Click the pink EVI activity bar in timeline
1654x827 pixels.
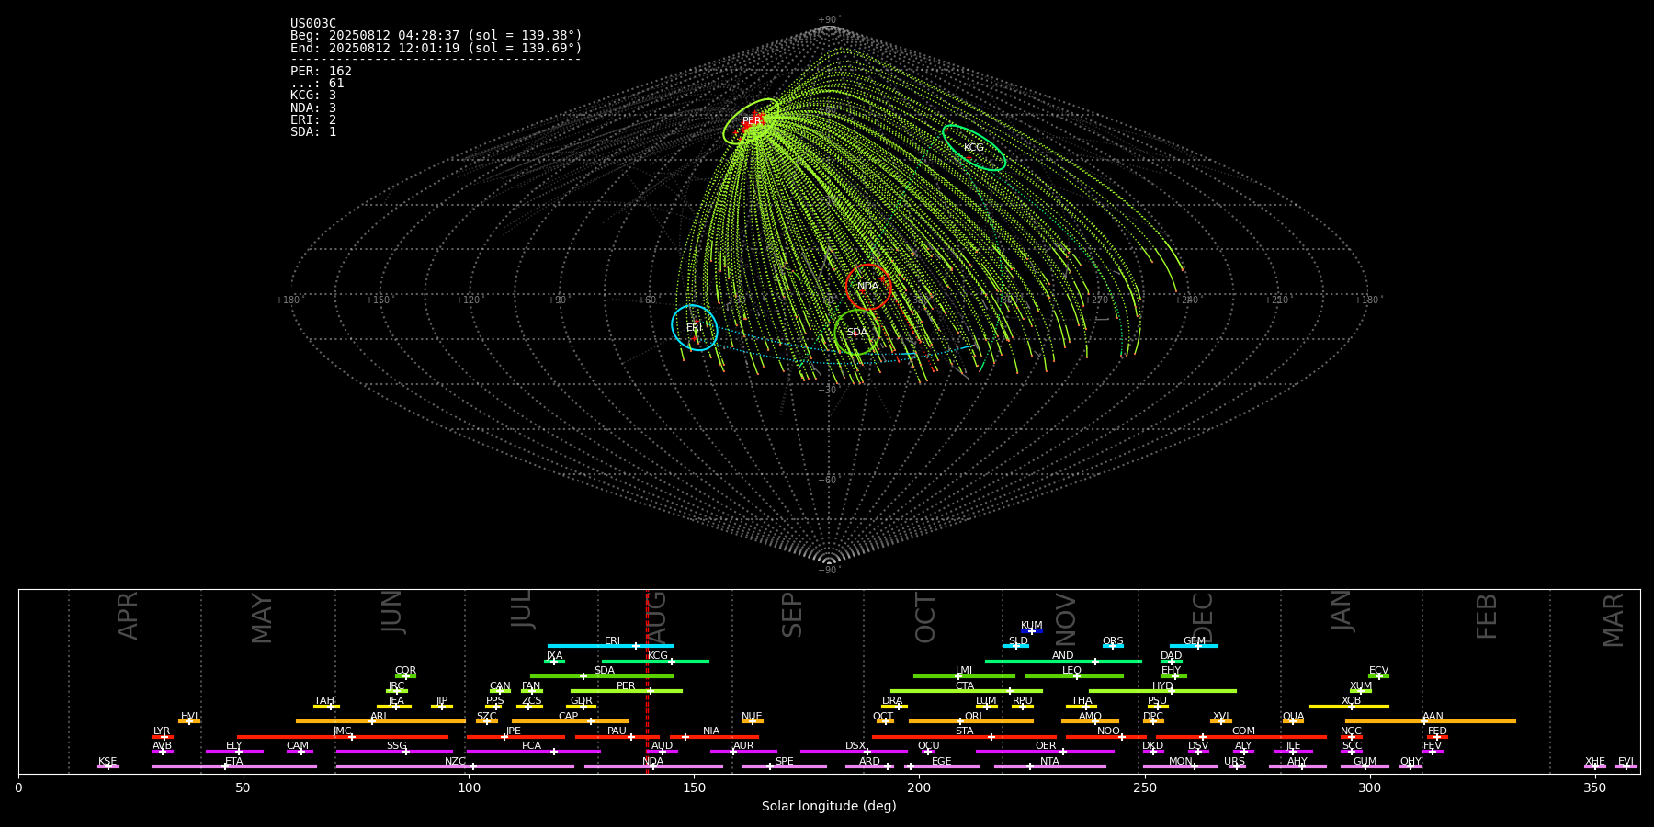point(1626,766)
